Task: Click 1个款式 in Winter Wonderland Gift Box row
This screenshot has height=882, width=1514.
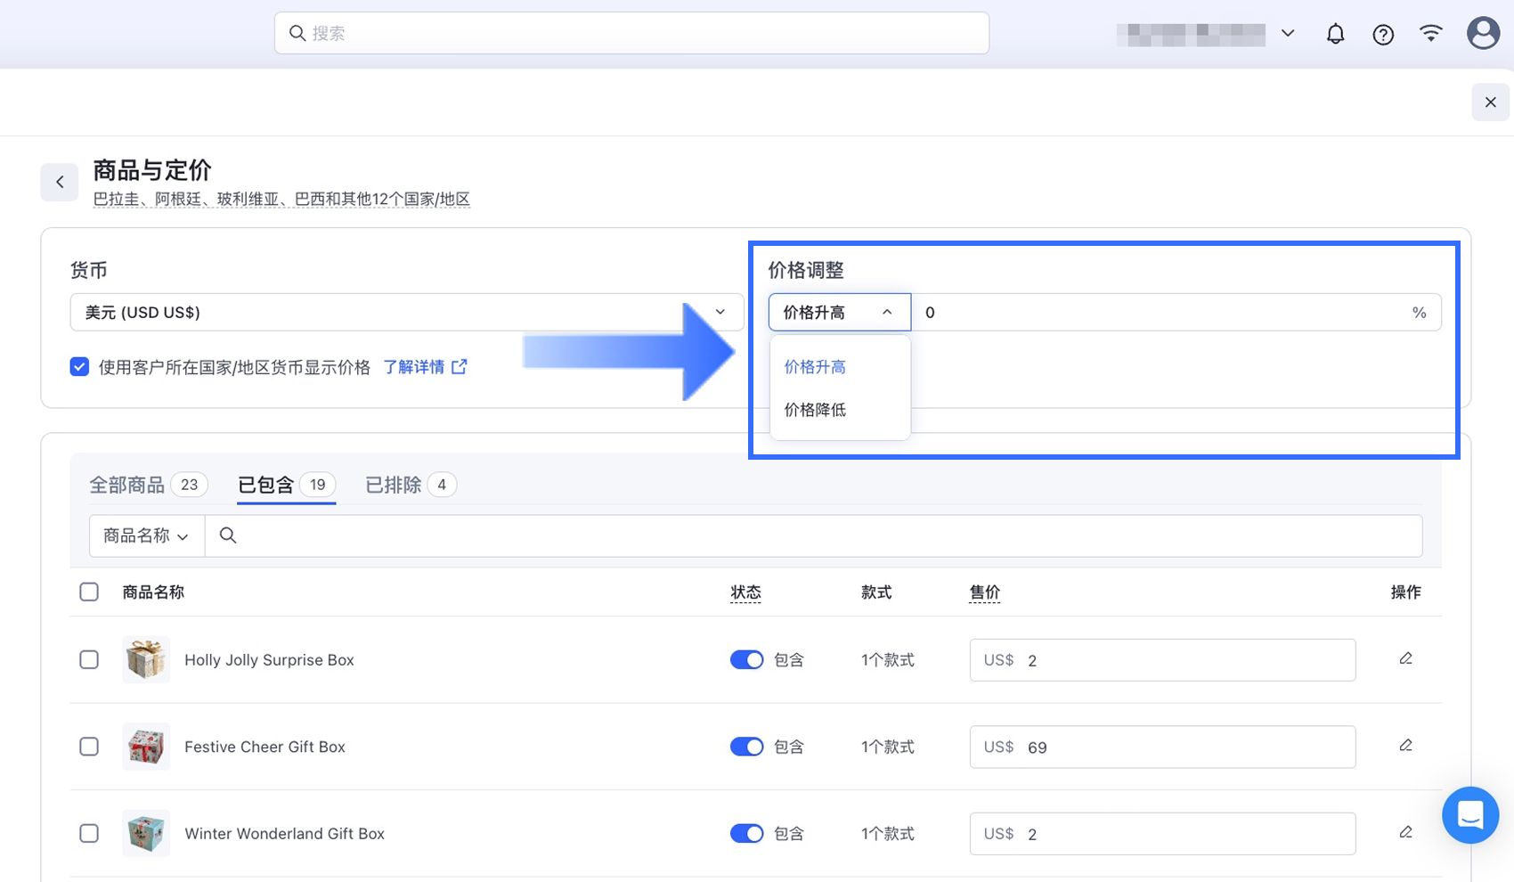Action: [x=887, y=834]
